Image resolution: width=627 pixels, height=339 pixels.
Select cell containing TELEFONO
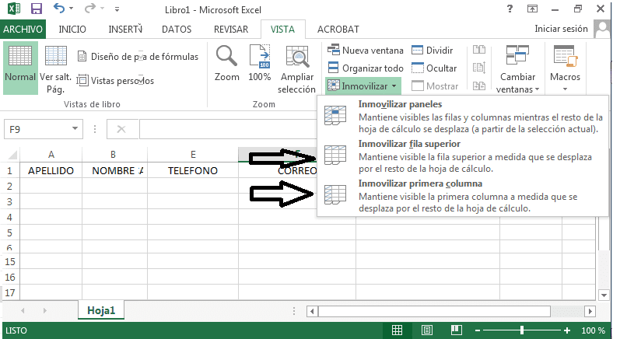[193, 171]
